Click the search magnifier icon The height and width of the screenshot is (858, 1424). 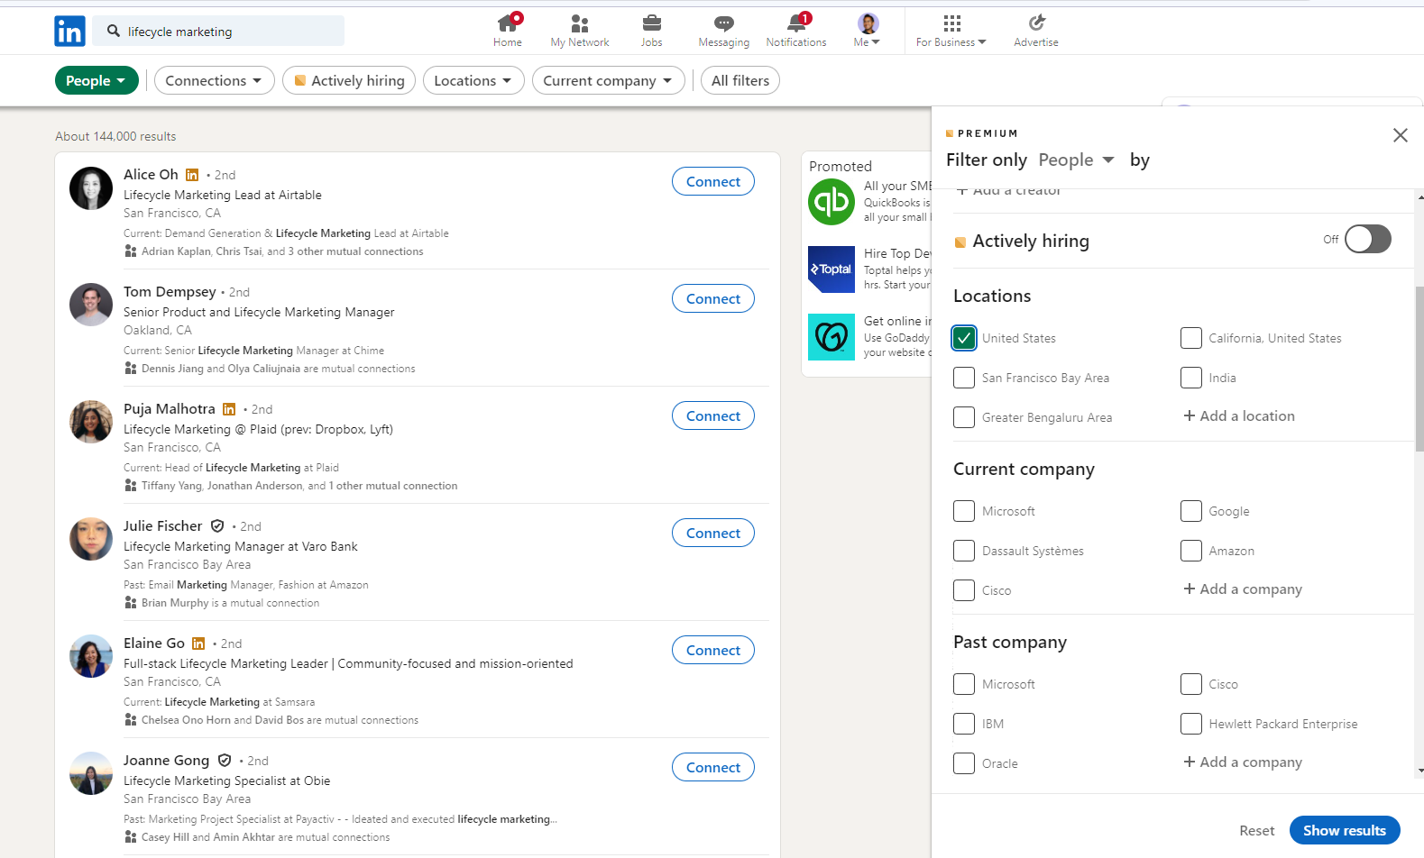pyautogui.click(x=114, y=31)
